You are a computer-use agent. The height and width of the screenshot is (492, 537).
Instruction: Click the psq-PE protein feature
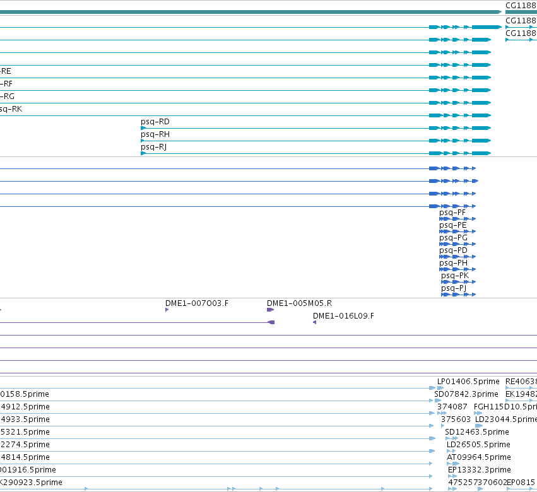pyautogui.click(x=457, y=231)
